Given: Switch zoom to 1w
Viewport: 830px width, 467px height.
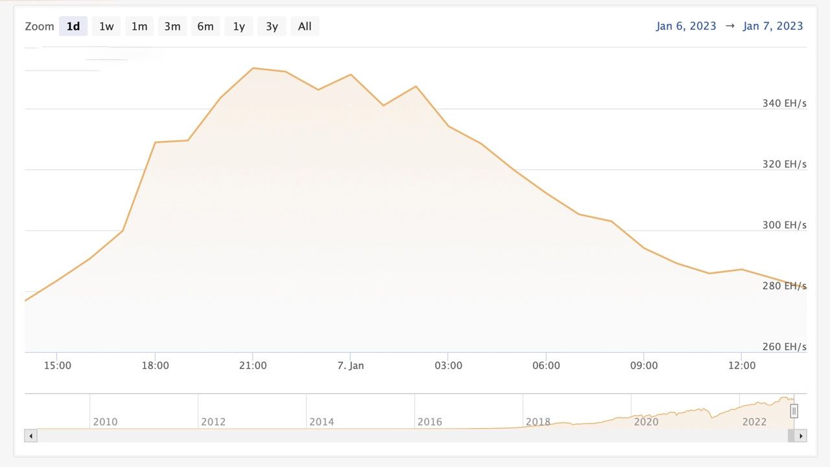Looking at the screenshot, I should pyautogui.click(x=106, y=27).
